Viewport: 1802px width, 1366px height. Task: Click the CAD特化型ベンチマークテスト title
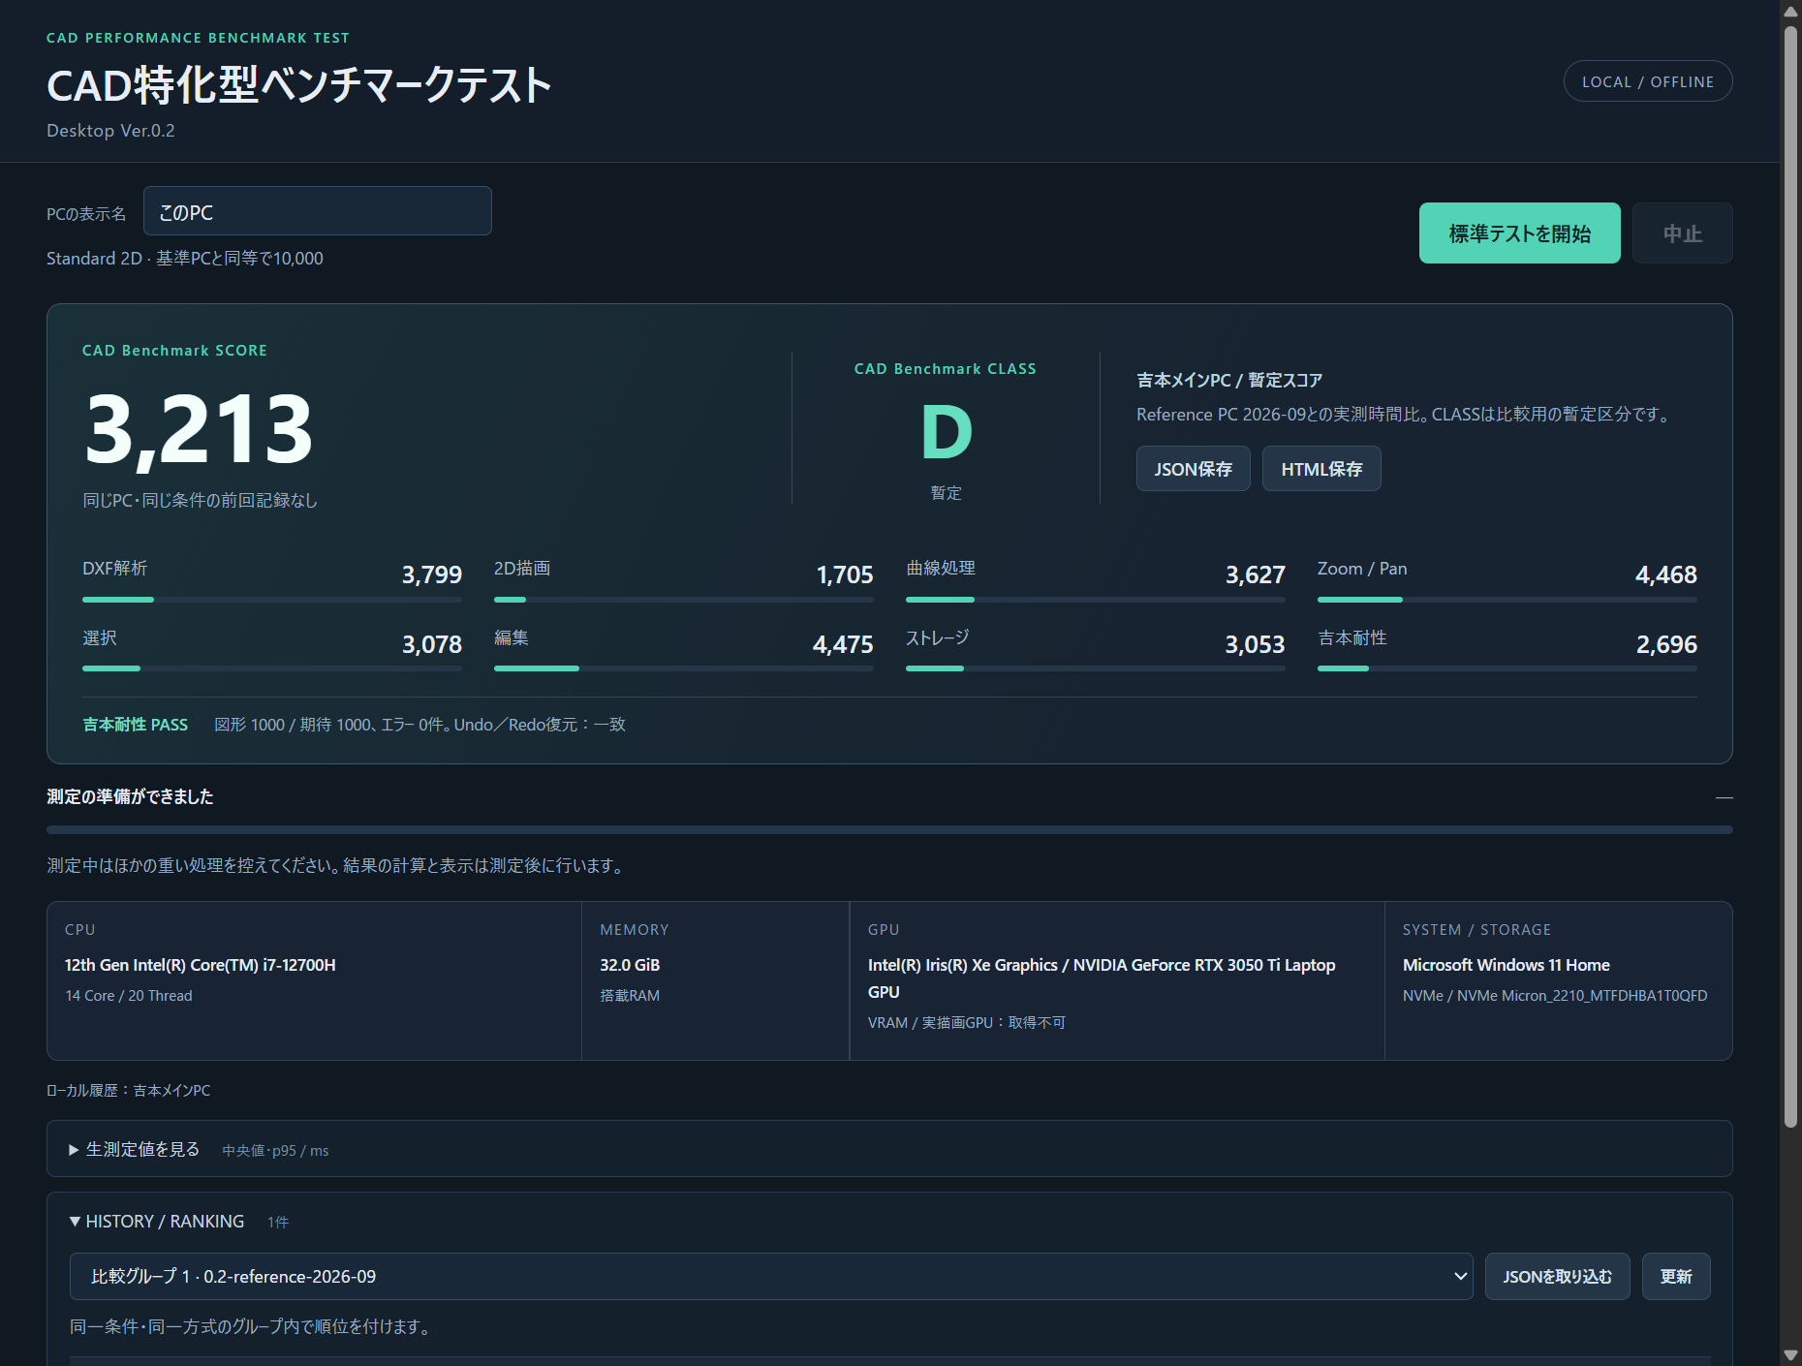coord(299,85)
